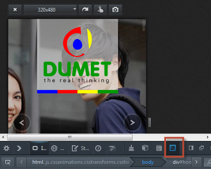
Task: Open the Performance profiler tab
Action: tap(98, 148)
